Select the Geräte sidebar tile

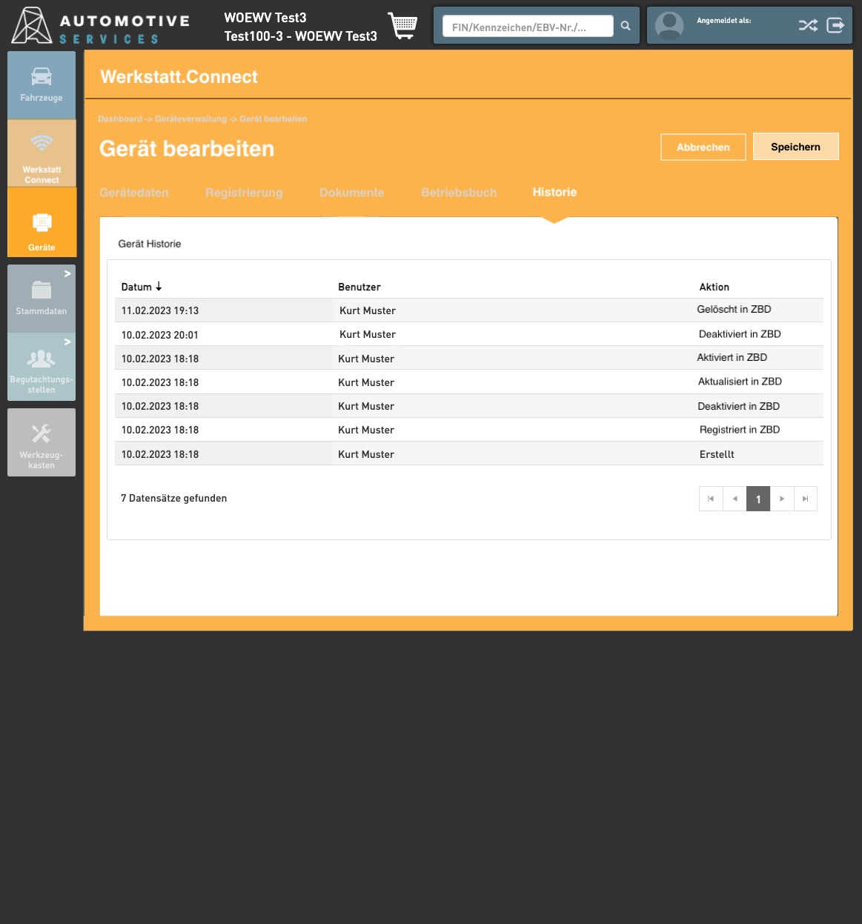tap(42, 222)
